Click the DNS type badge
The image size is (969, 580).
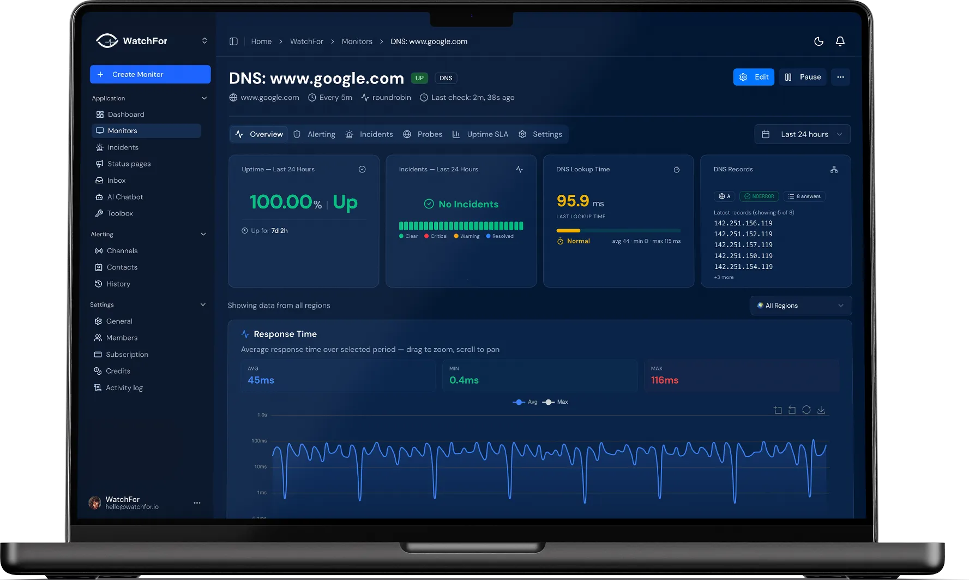point(446,78)
